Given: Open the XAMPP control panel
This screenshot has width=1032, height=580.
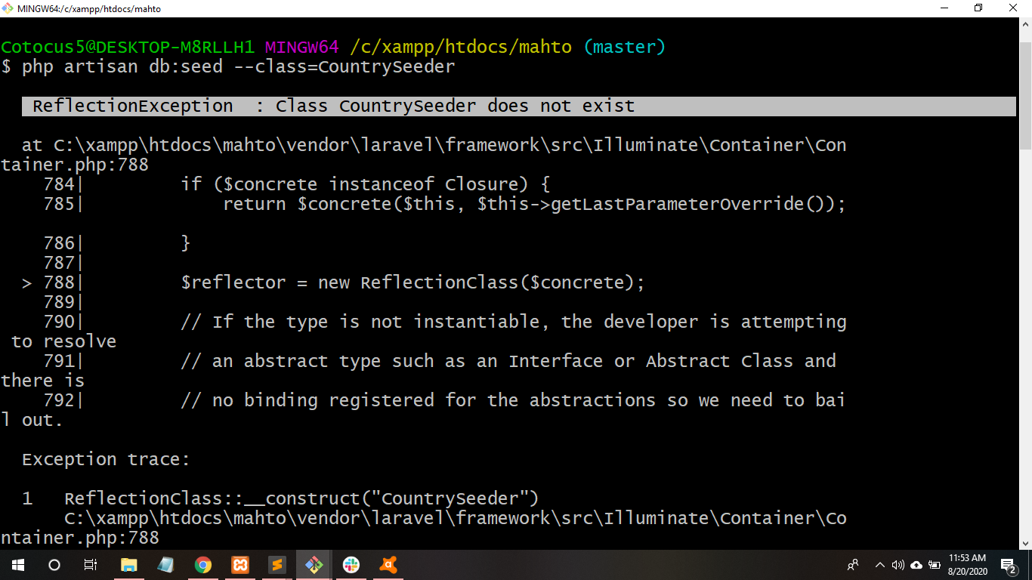Looking at the screenshot, I should 239,565.
